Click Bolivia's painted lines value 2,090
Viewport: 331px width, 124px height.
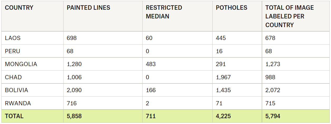(74, 90)
